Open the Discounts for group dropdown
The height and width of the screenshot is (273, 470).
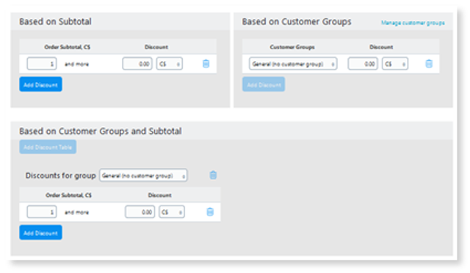143,175
